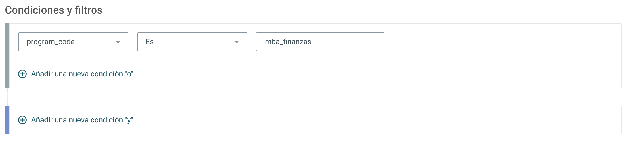
Task: Focus the mba_finanzas value input field
Action: pos(320,42)
